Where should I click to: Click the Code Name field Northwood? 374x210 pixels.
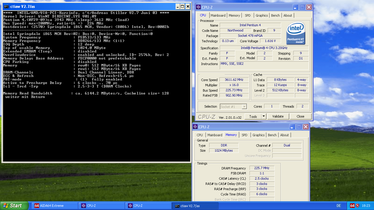tap(235, 30)
